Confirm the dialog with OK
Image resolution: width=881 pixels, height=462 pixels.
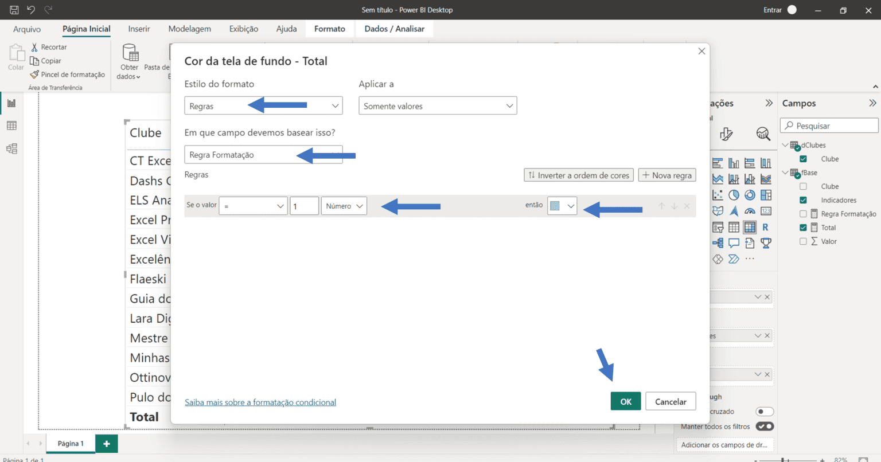click(625, 401)
